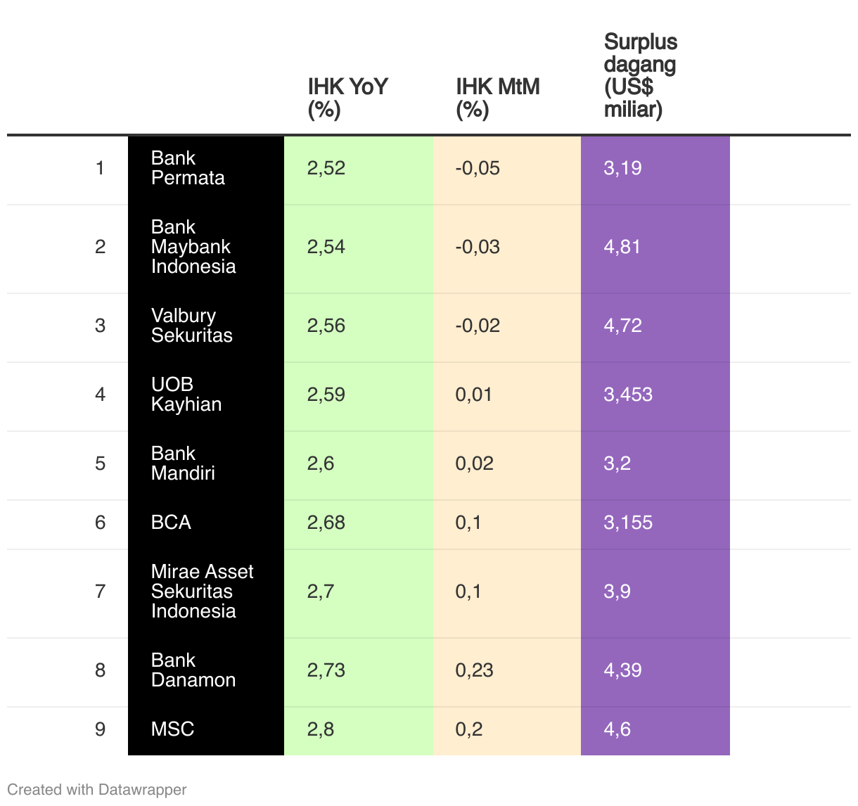Click the IHK YoY (%) column header
The image size is (858, 806).
[347, 98]
